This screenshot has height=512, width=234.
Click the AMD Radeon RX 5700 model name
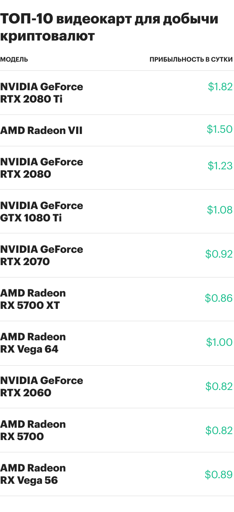pyautogui.click(x=33, y=430)
